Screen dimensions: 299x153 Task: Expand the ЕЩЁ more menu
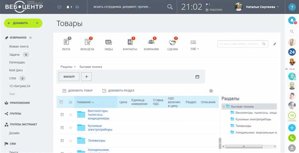coord(195,49)
